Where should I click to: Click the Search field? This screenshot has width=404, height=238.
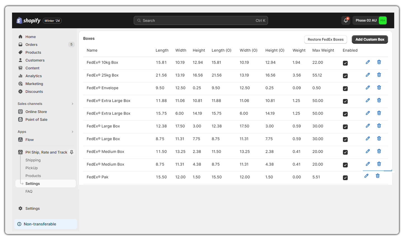point(201,20)
